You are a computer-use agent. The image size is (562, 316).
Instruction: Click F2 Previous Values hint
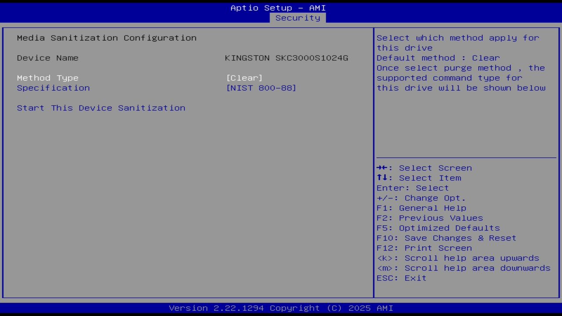tap(429, 218)
